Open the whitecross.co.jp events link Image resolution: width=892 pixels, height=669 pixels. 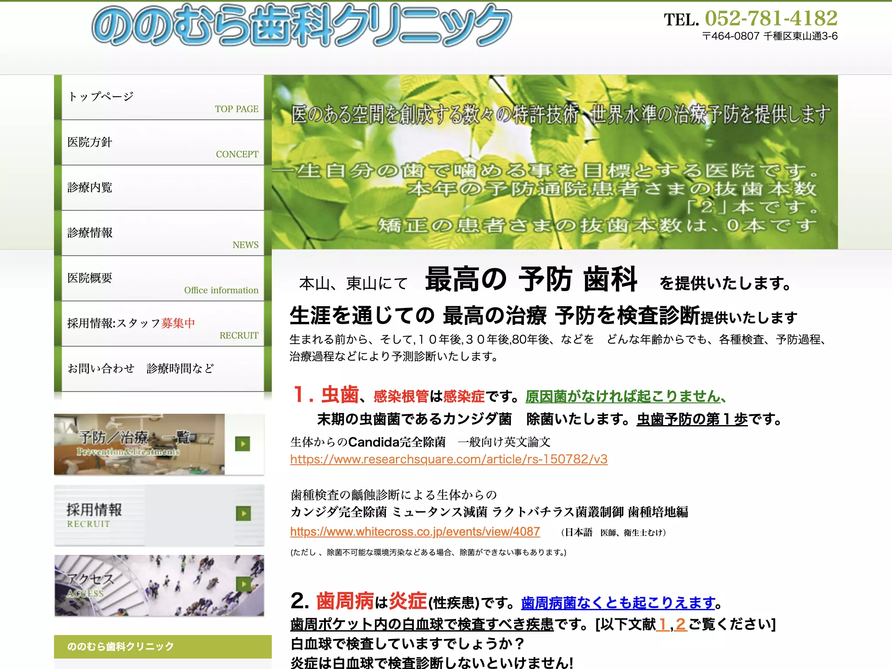pyautogui.click(x=415, y=531)
